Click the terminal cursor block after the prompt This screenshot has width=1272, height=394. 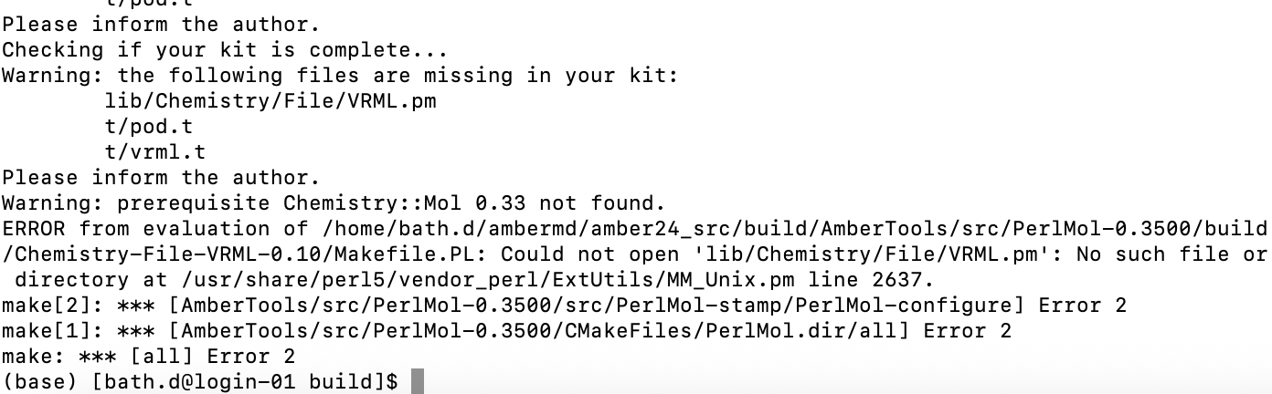click(x=418, y=382)
